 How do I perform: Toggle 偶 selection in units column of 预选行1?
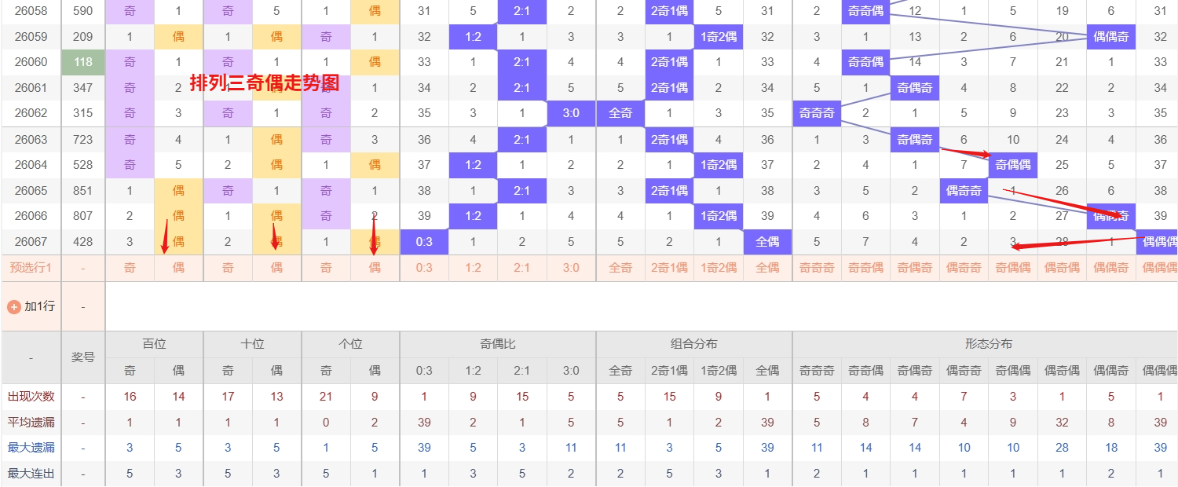[375, 268]
